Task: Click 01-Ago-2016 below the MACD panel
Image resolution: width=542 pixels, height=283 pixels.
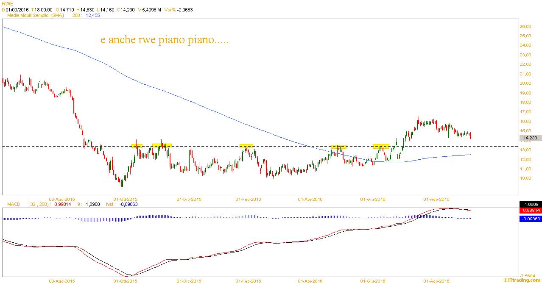Action: tap(436, 280)
